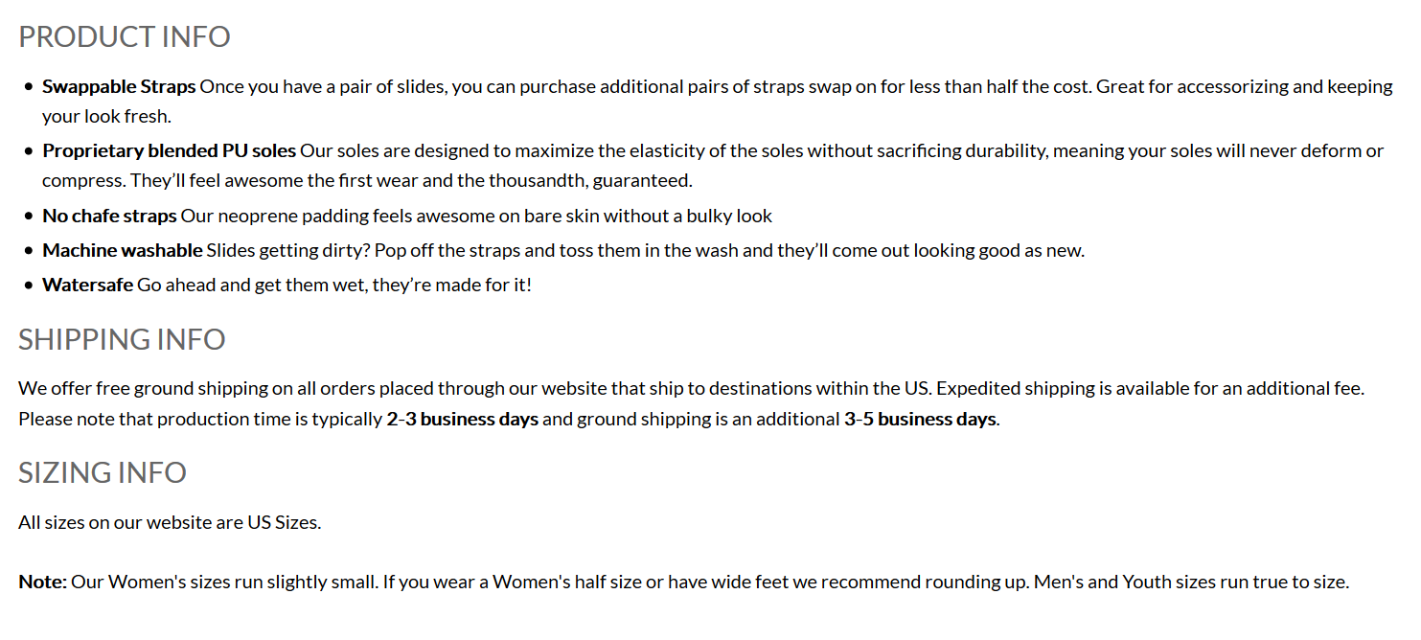Click the Watersafe bold label
1421x640 pixels.
click(88, 285)
